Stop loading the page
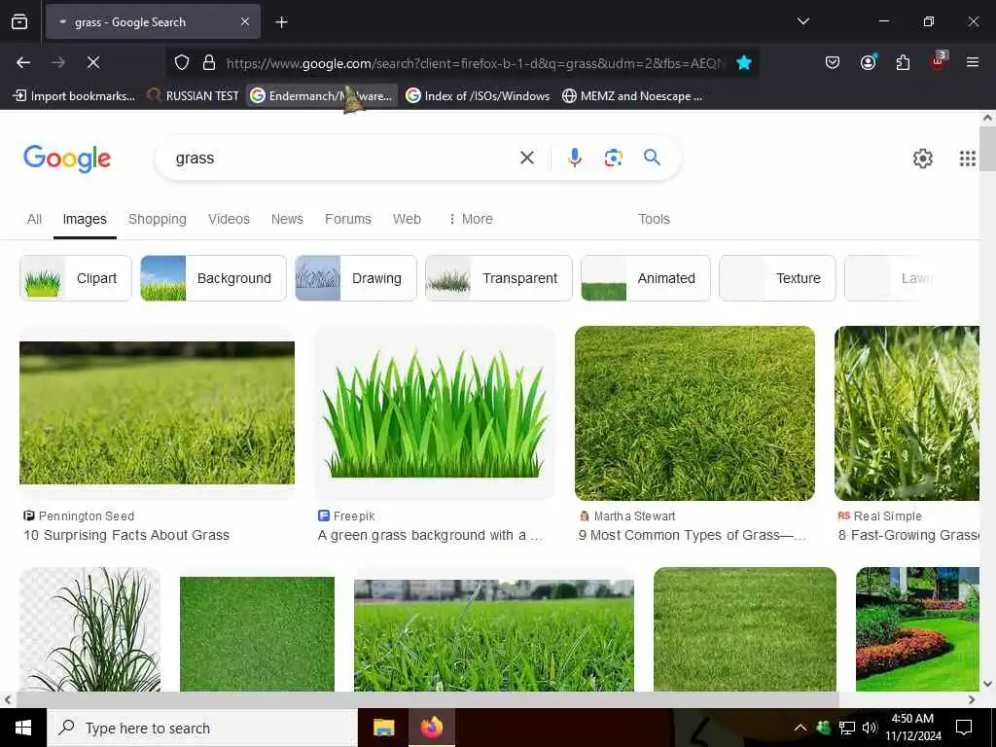This screenshot has height=747, width=996. [93, 62]
